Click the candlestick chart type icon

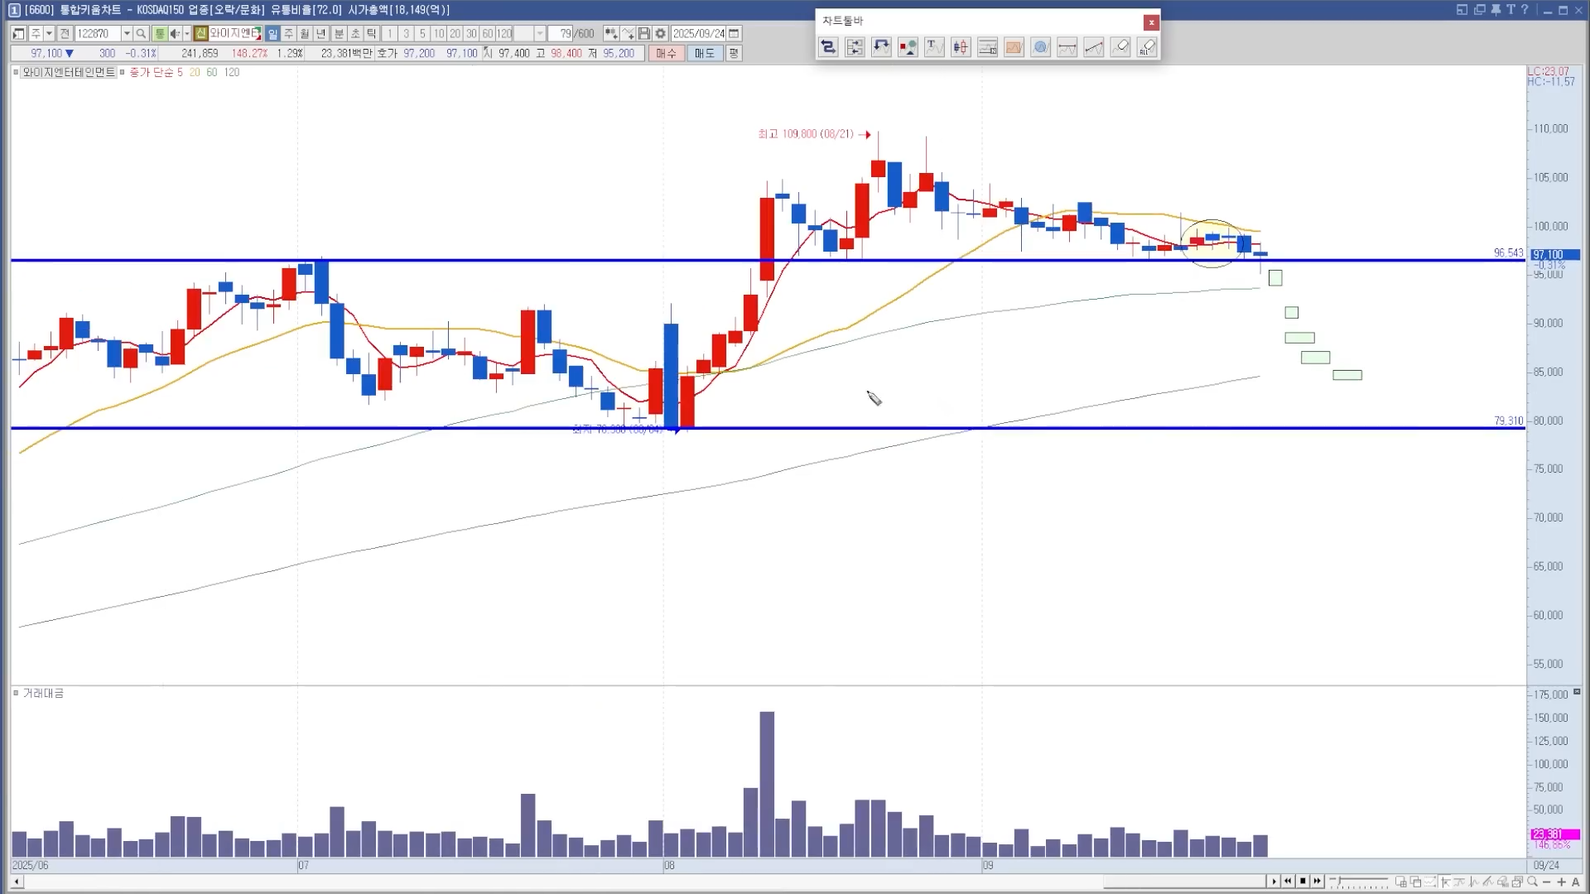pyautogui.click(x=961, y=47)
